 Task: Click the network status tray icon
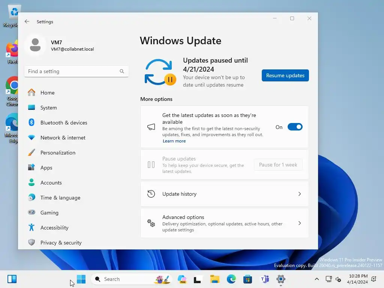(328, 279)
